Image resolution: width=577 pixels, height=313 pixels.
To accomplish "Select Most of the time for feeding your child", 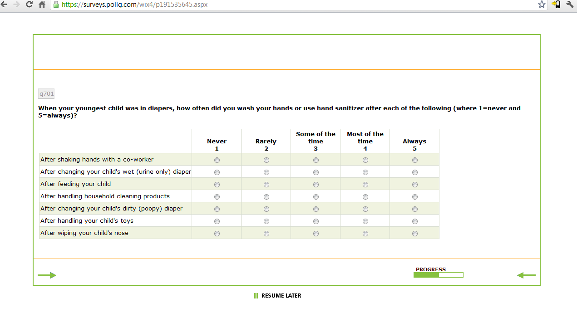I will 365,185.
